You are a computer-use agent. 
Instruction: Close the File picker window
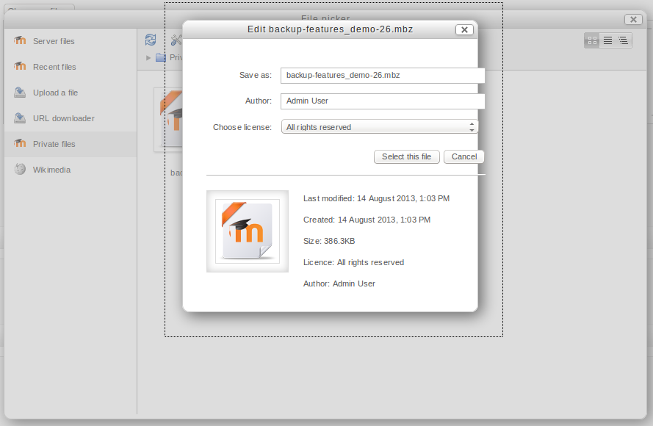pyautogui.click(x=633, y=19)
